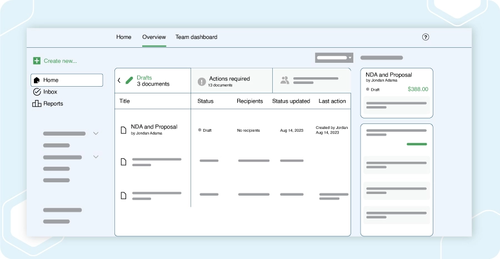Click the Title column header
This screenshot has height=259, width=500.
click(124, 101)
